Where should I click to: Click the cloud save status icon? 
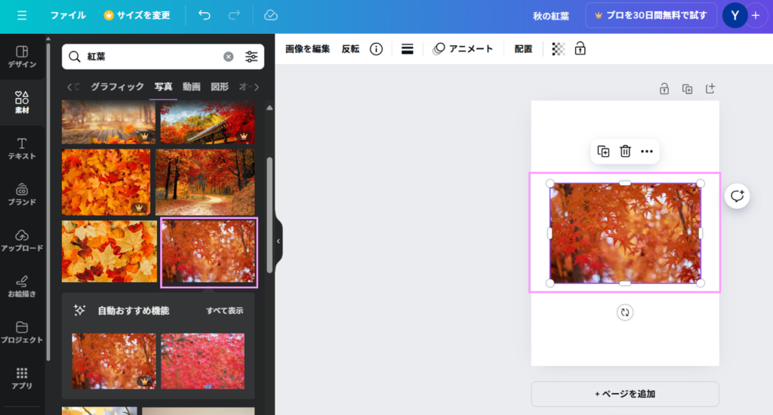pyautogui.click(x=270, y=15)
